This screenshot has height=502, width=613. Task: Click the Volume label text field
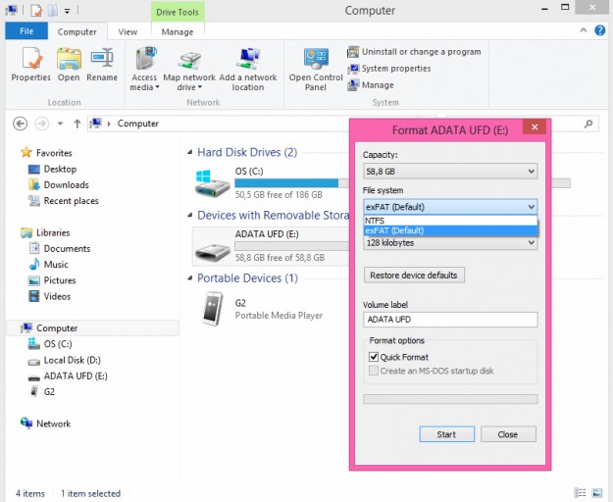pos(450,320)
